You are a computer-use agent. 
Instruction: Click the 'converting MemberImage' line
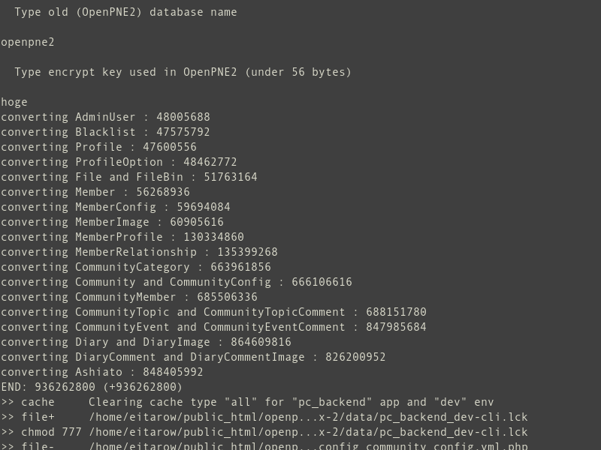[112, 222]
